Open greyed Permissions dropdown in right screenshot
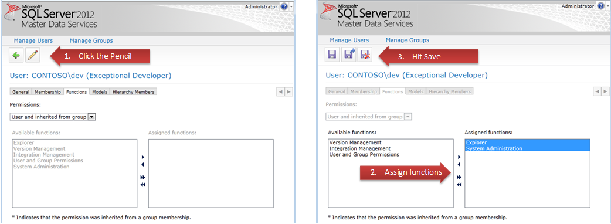This screenshot has width=611, height=224. (369, 117)
